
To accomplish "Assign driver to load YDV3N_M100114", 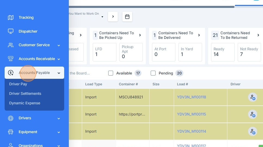I will [x=253, y=132].
